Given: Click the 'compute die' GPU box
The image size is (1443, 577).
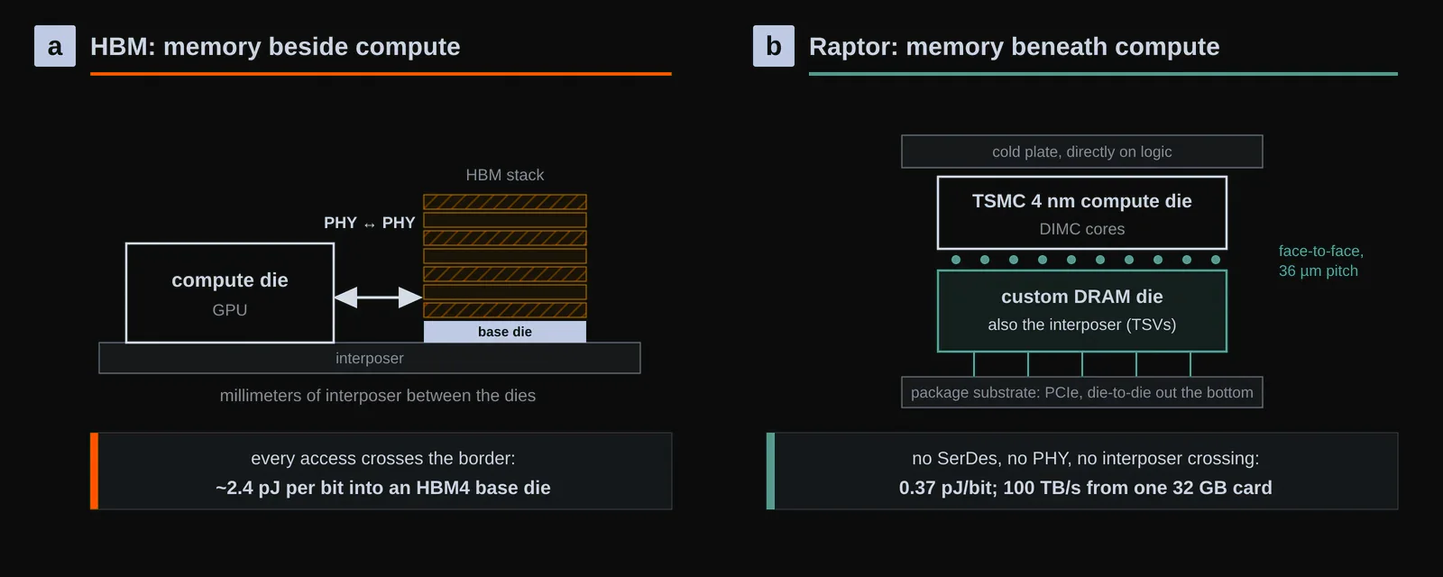Looking at the screenshot, I should pos(230,293).
